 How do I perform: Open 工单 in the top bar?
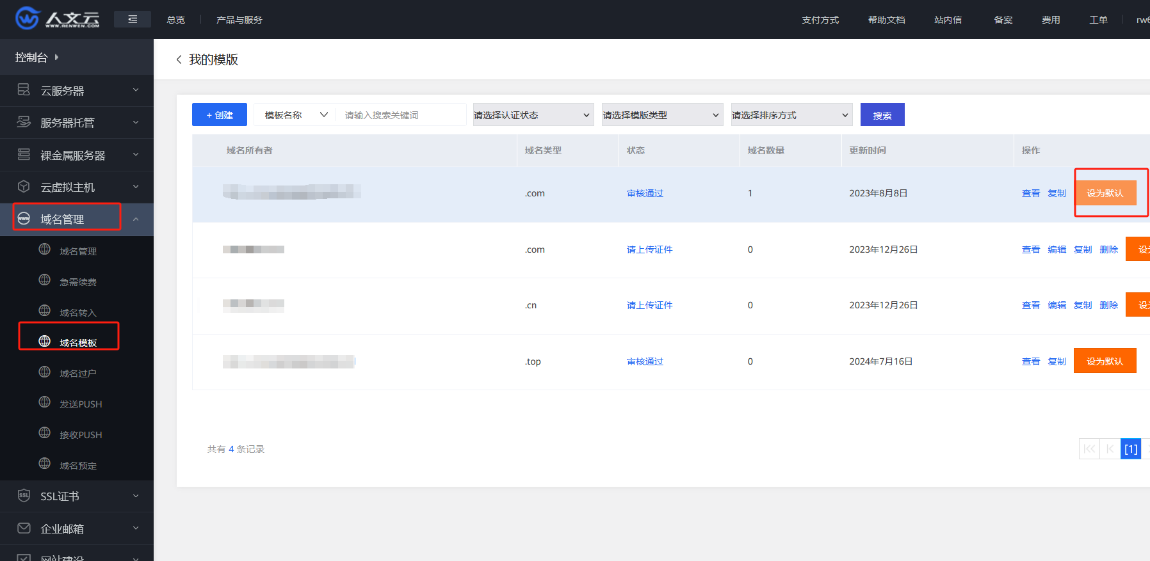(x=1099, y=20)
